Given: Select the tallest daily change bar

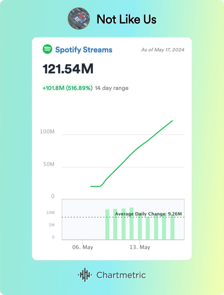Looking at the screenshot, I should (132, 223).
